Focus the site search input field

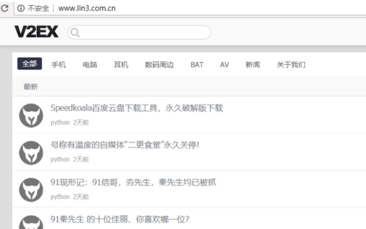139,32
